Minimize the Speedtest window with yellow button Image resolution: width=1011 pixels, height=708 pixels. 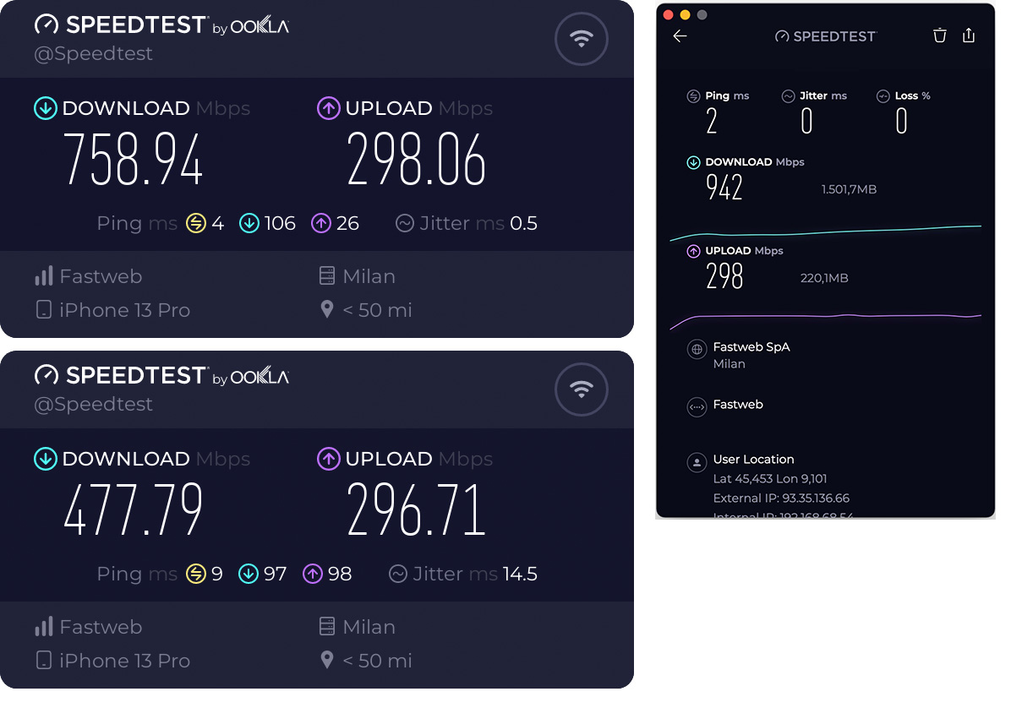click(685, 14)
